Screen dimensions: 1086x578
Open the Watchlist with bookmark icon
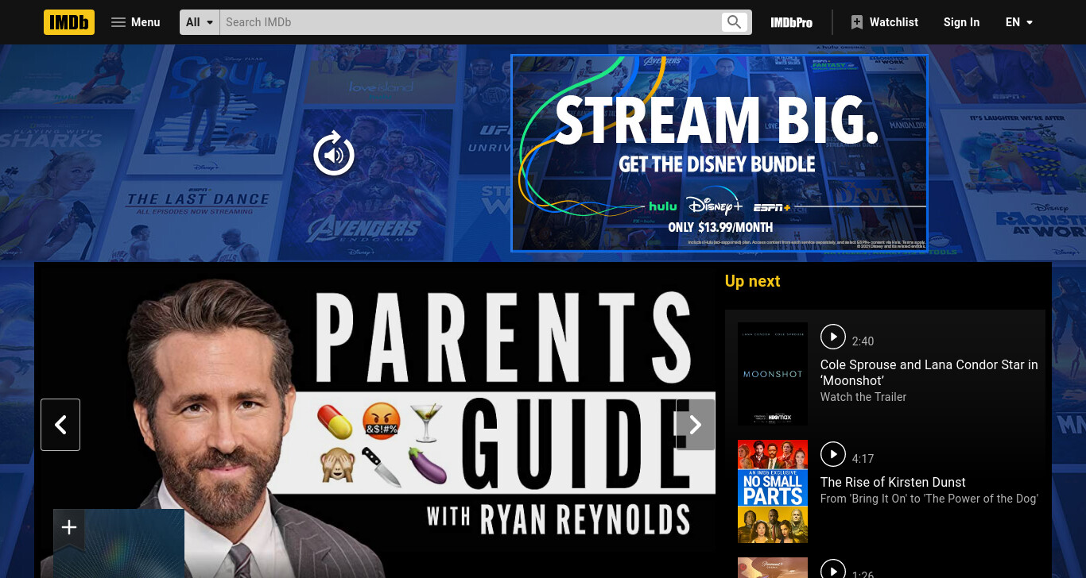click(x=884, y=22)
